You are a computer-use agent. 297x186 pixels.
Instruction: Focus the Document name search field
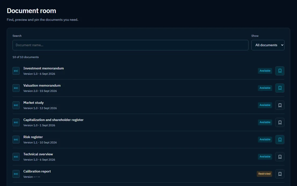click(x=130, y=45)
